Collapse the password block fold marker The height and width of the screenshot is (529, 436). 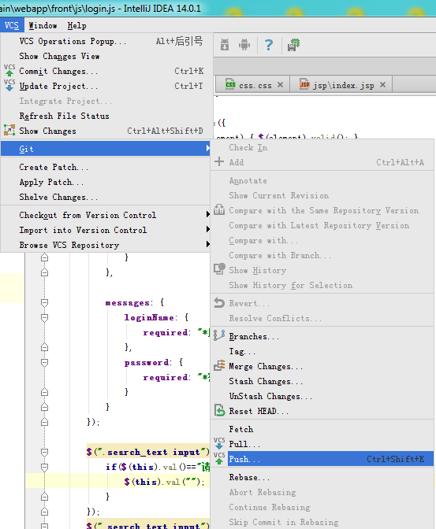(x=44, y=362)
